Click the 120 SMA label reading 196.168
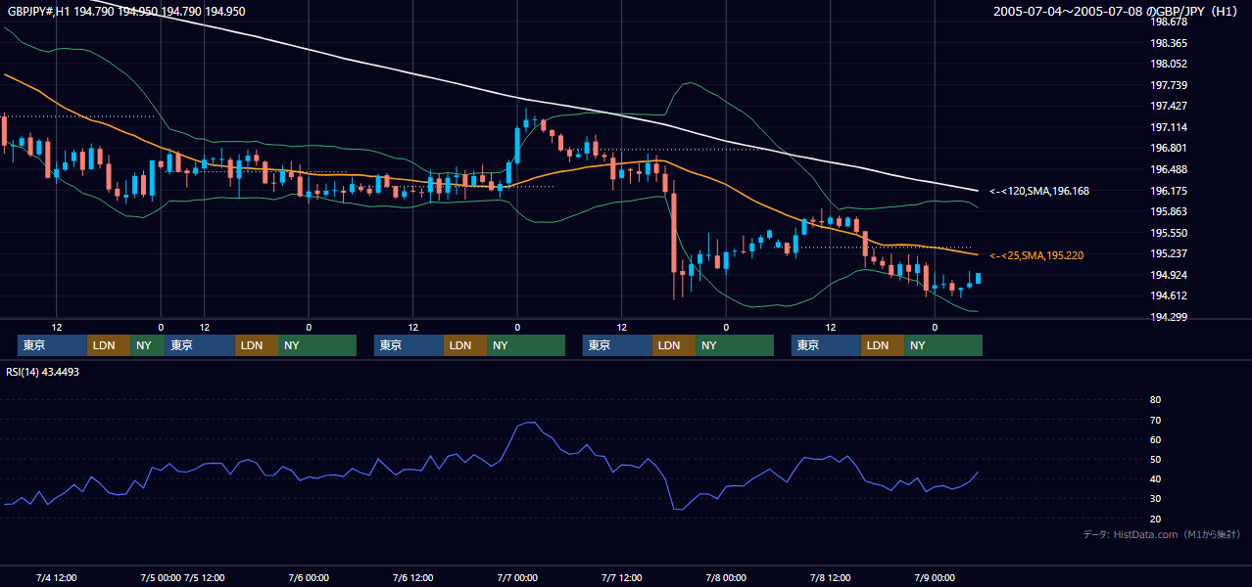This screenshot has width=1252, height=587. pos(1038,191)
